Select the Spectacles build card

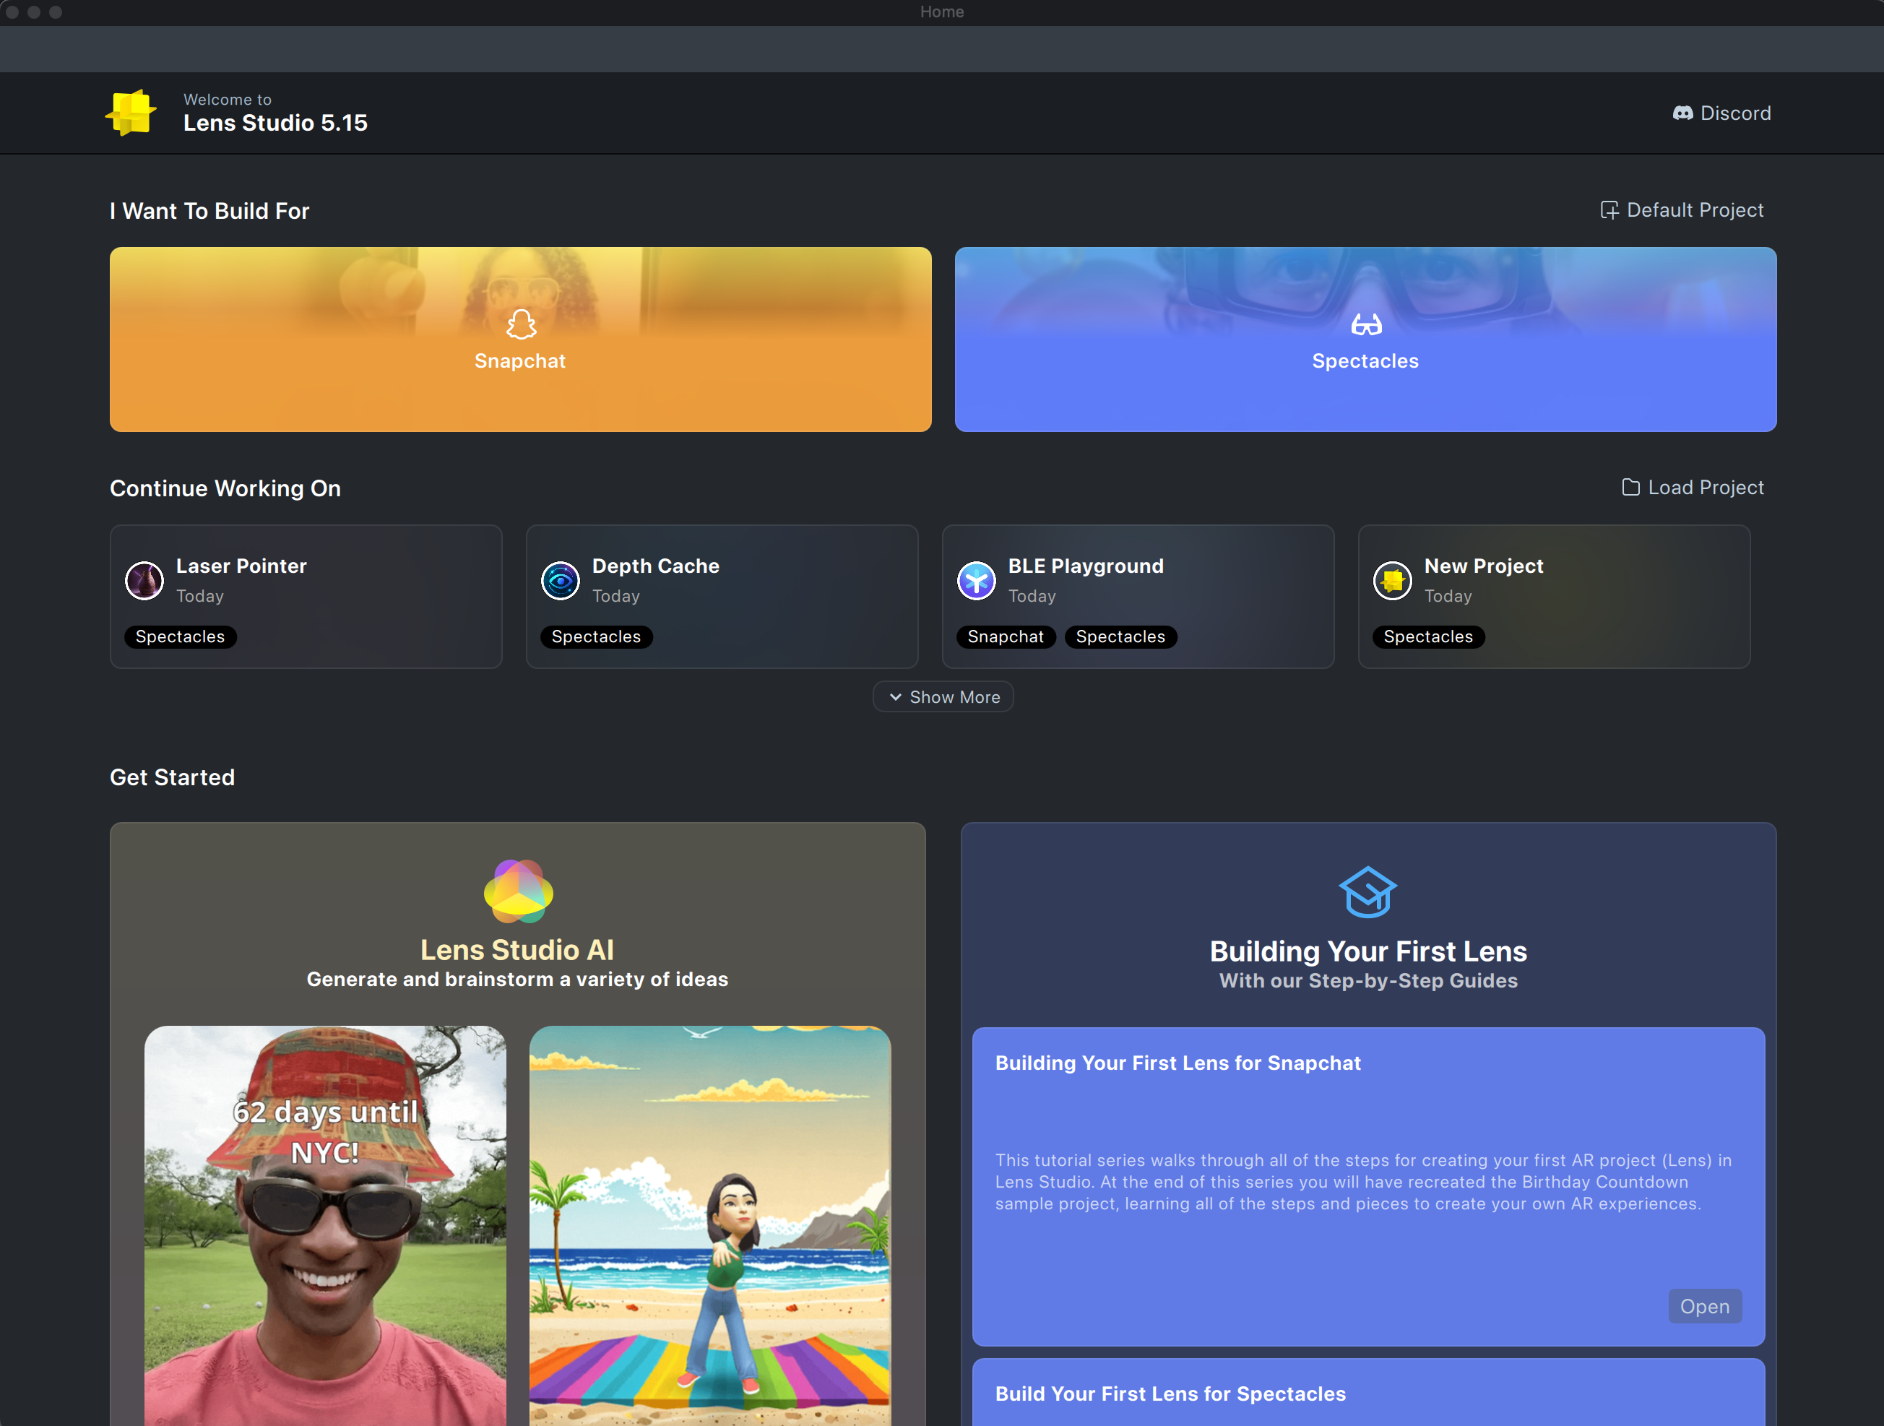click(x=1365, y=339)
